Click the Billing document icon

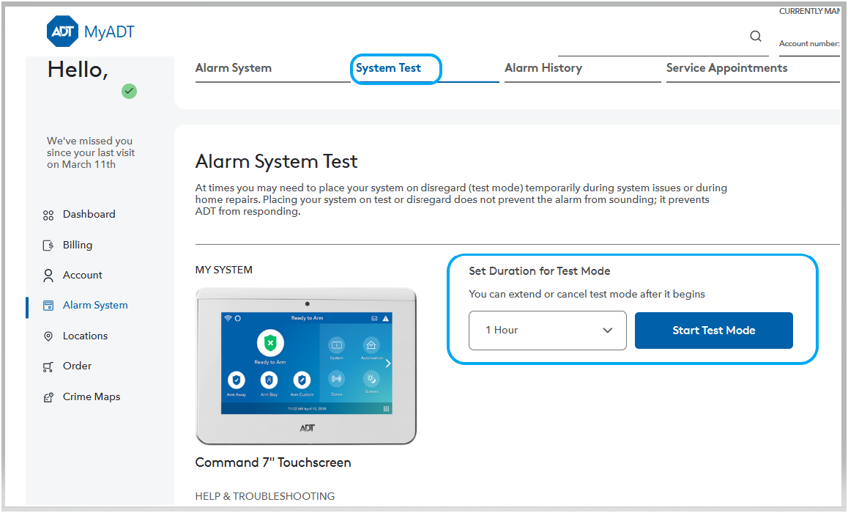pyautogui.click(x=48, y=246)
